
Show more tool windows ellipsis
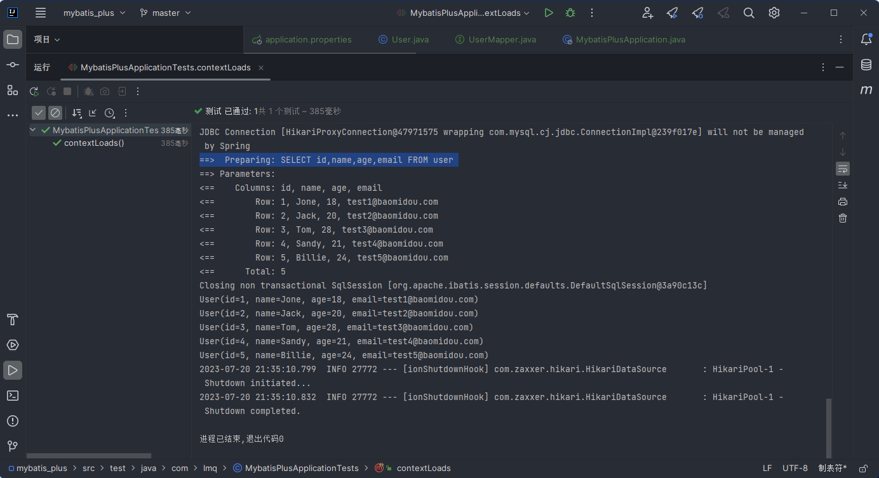coord(13,115)
